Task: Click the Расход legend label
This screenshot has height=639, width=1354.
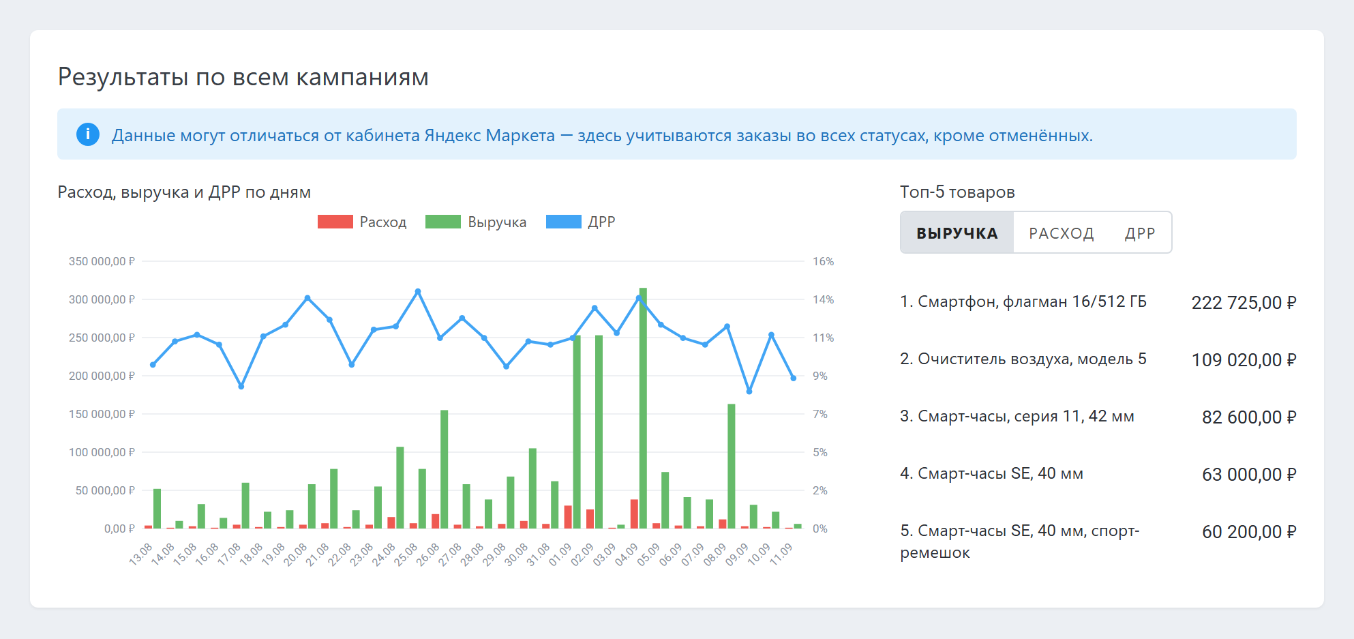Action: [383, 222]
